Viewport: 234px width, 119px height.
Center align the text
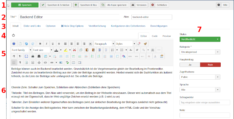pos(72,44)
